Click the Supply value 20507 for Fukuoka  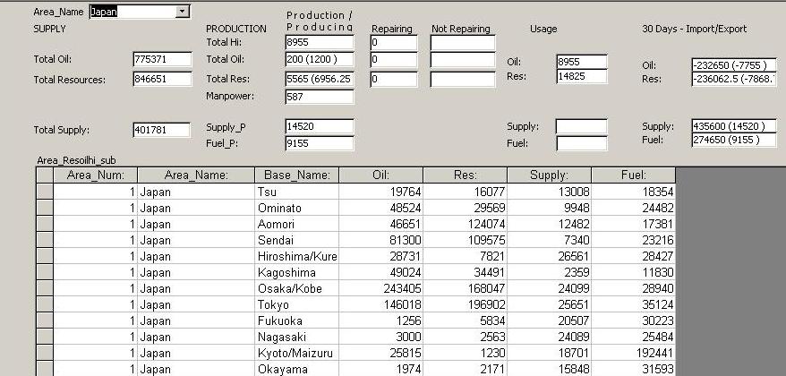pos(550,320)
